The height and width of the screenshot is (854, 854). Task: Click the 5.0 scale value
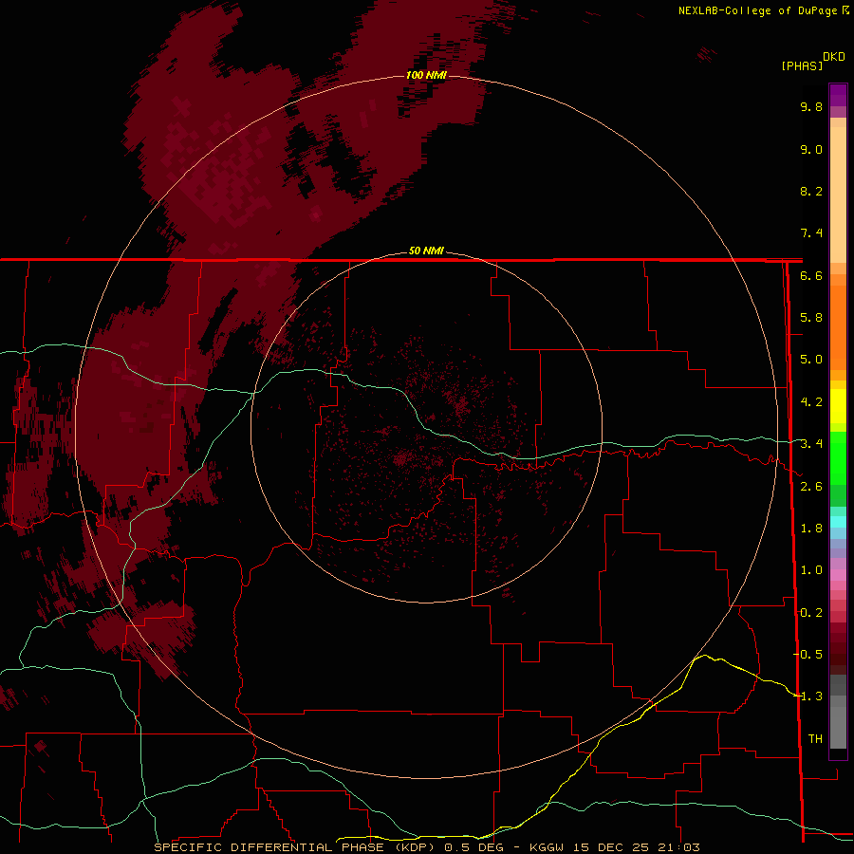(811, 360)
